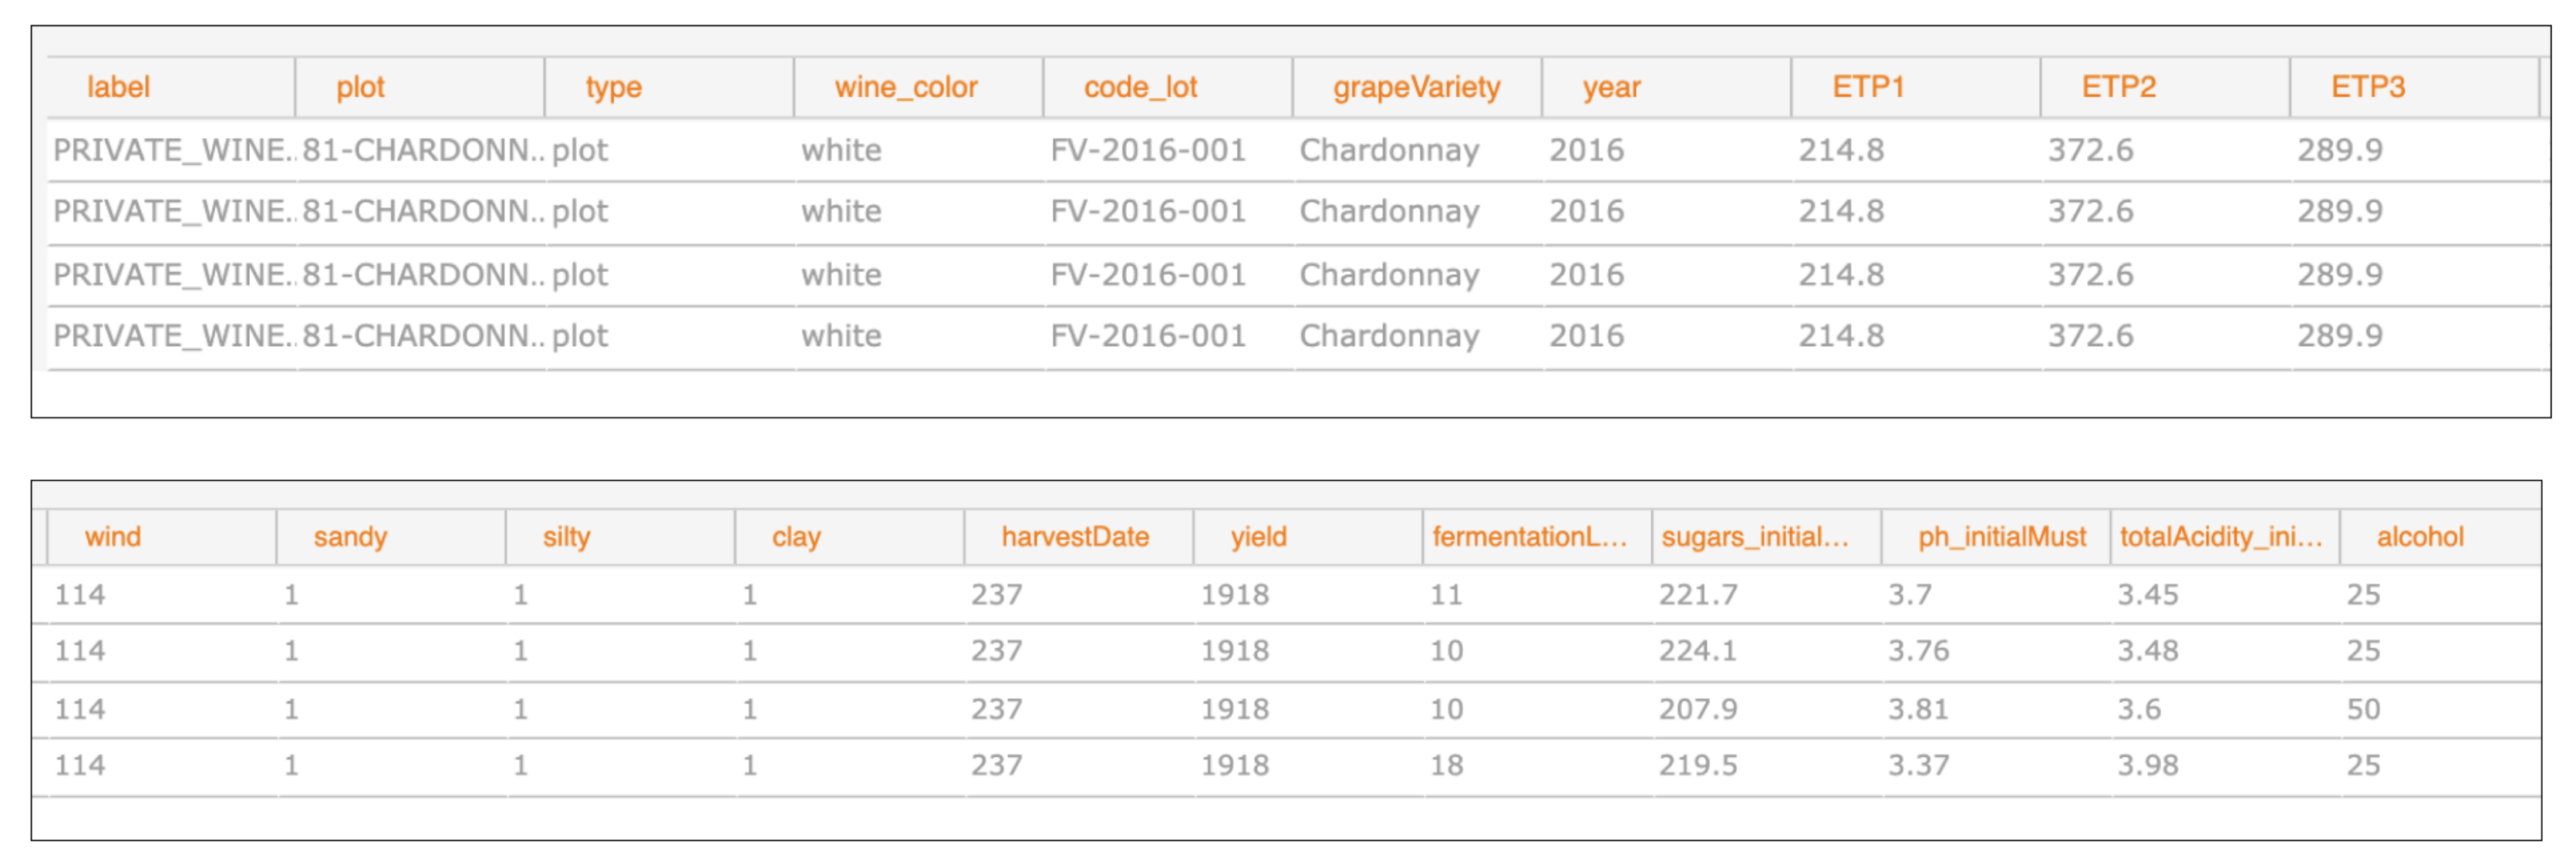Click the 'ETP1' column header

(x=1867, y=88)
